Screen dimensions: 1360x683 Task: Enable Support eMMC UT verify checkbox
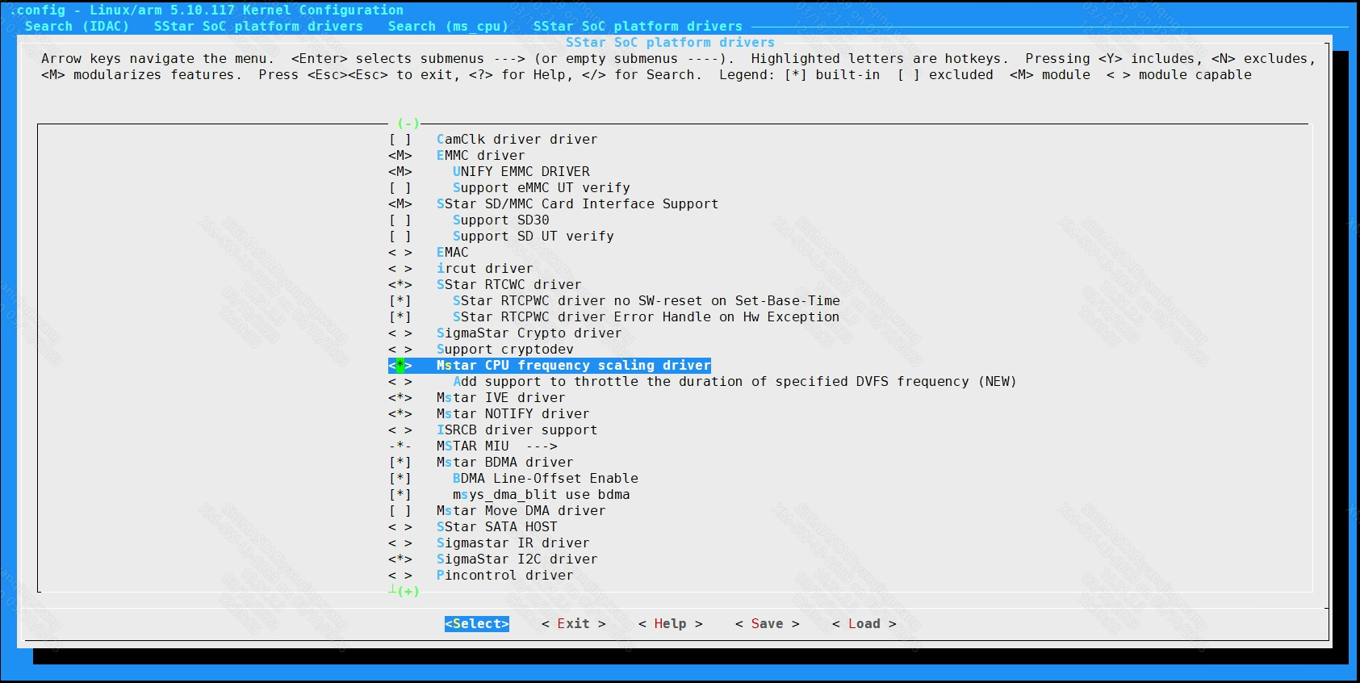point(400,187)
